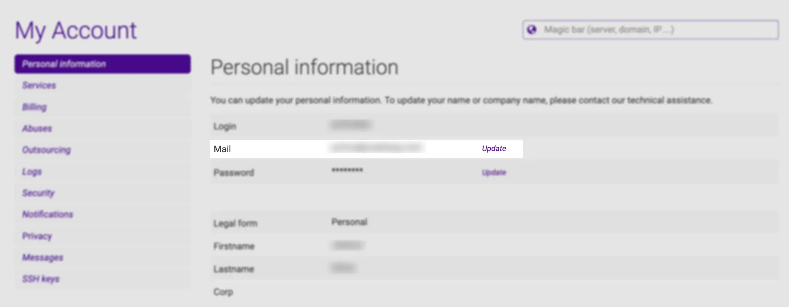Select the blurred Mail address value
Viewport: 789px width, 307px height.
pyautogui.click(x=376, y=148)
